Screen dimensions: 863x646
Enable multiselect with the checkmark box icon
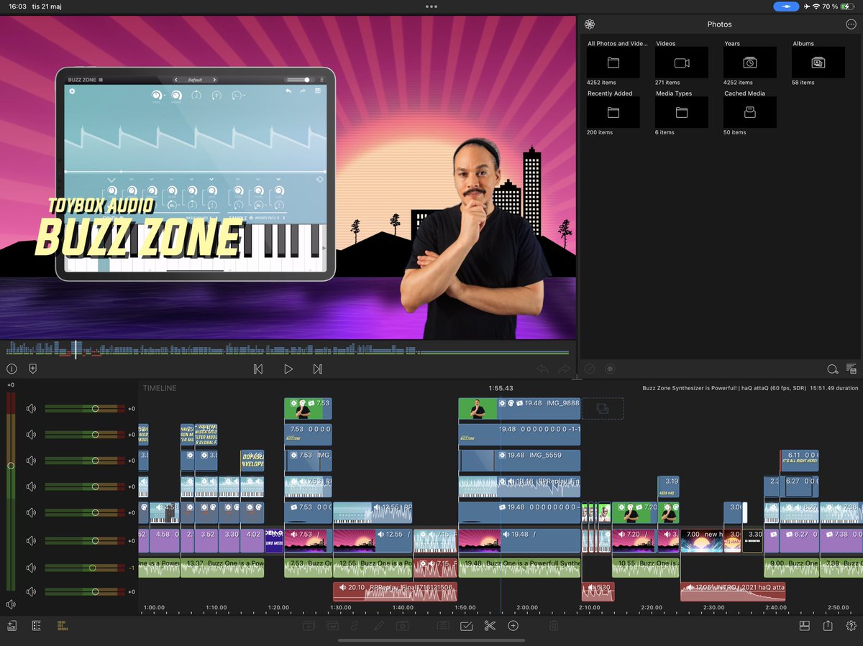coord(466,626)
